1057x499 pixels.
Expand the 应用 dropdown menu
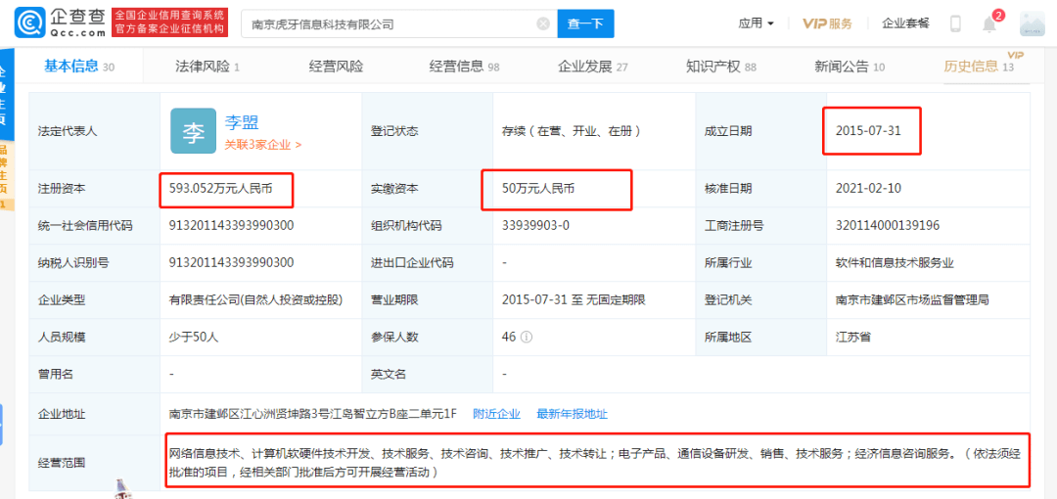tap(756, 23)
